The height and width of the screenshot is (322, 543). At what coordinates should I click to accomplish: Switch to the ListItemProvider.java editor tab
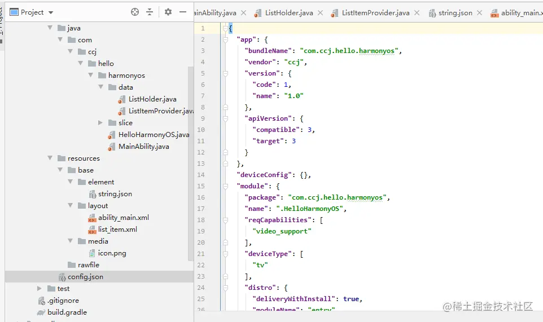375,13
